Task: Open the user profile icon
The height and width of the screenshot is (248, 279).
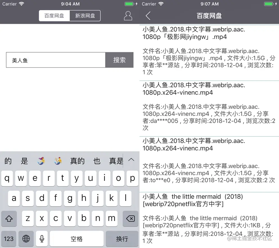Action: (128, 16)
